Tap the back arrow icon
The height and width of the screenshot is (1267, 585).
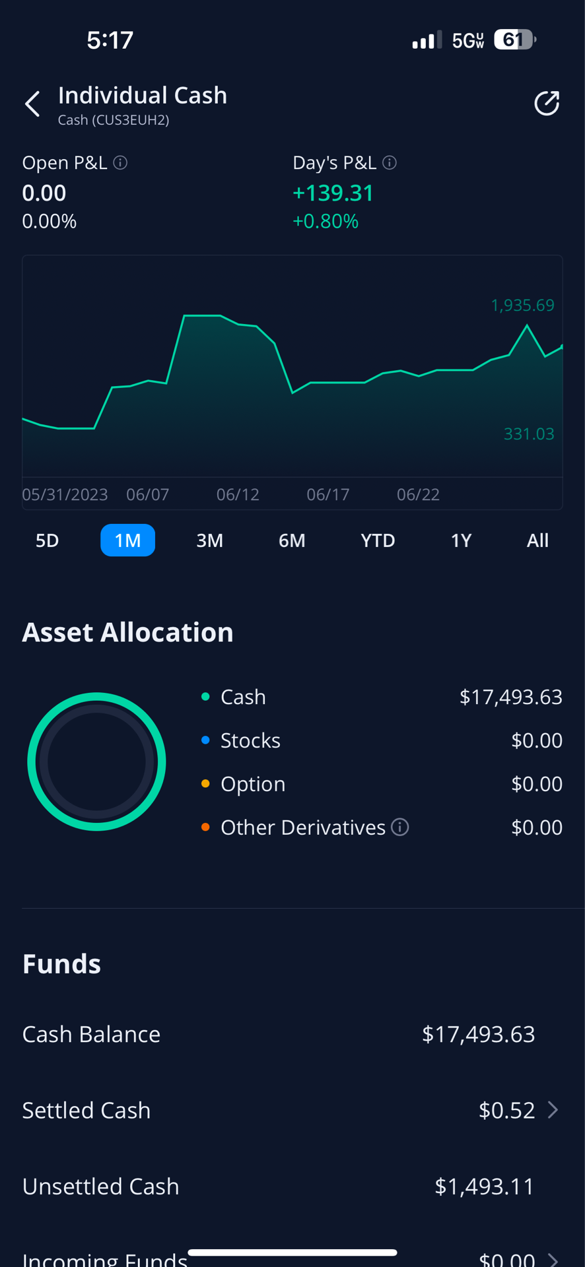[x=32, y=104]
